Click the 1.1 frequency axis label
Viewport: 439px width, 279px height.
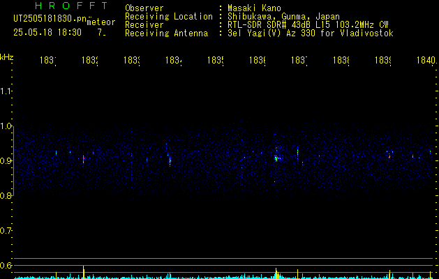pyautogui.click(x=6, y=91)
